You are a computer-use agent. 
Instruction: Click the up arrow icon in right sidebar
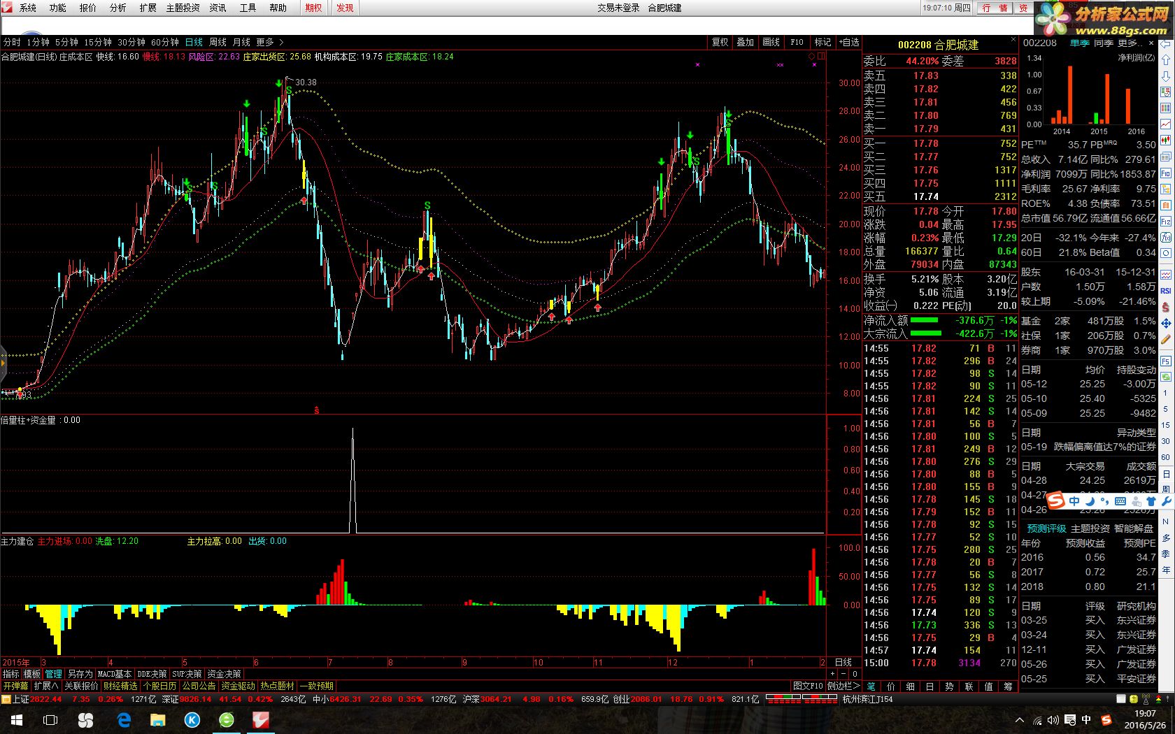(x=1166, y=59)
